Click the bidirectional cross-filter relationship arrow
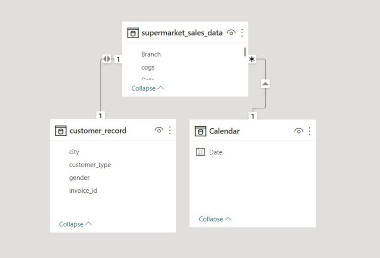This screenshot has height=258, width=380. click(106, 59)
